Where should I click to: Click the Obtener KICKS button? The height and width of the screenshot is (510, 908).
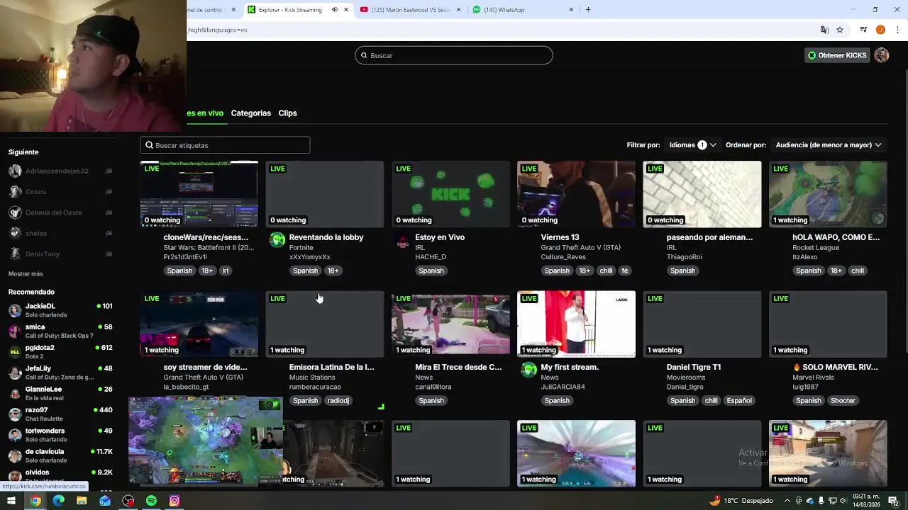837,55
